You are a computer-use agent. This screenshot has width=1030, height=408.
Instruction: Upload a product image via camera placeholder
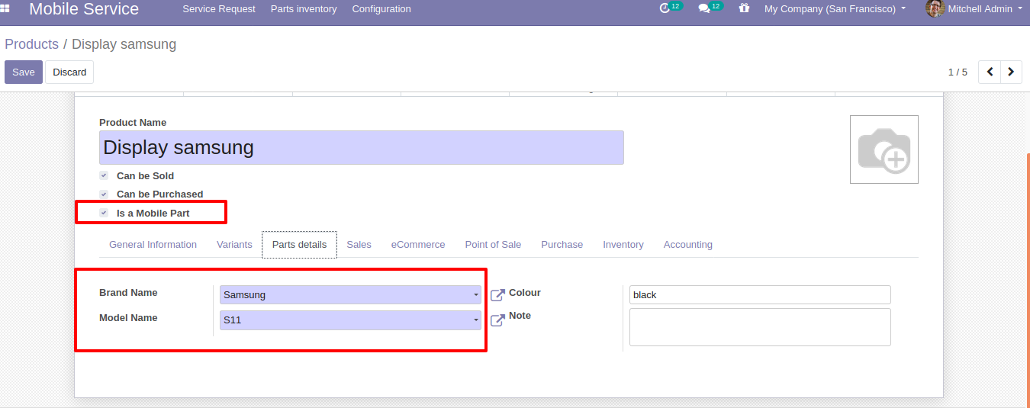[884, 149]
